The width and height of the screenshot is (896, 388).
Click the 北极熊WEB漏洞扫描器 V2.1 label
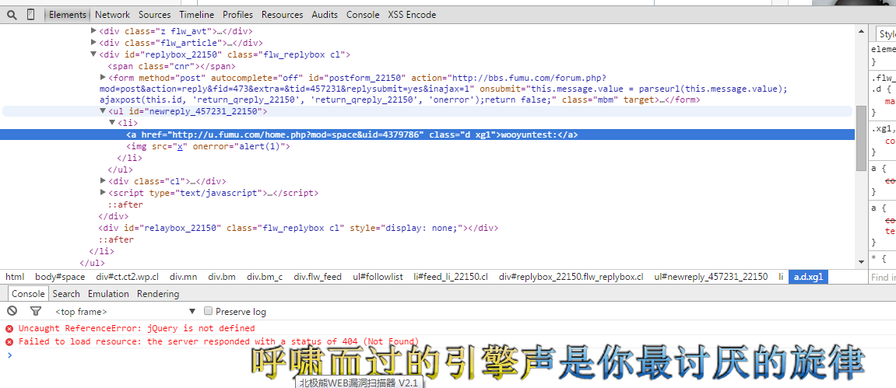[360, 383]
